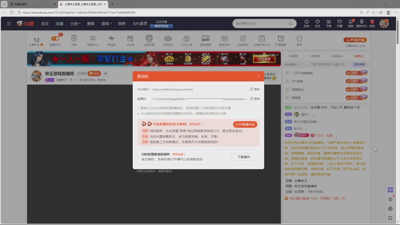The width and height of the screenshot is (400, 225).
Task: Open KPL春季 in the navigation bar
Action: pos(140,23)
